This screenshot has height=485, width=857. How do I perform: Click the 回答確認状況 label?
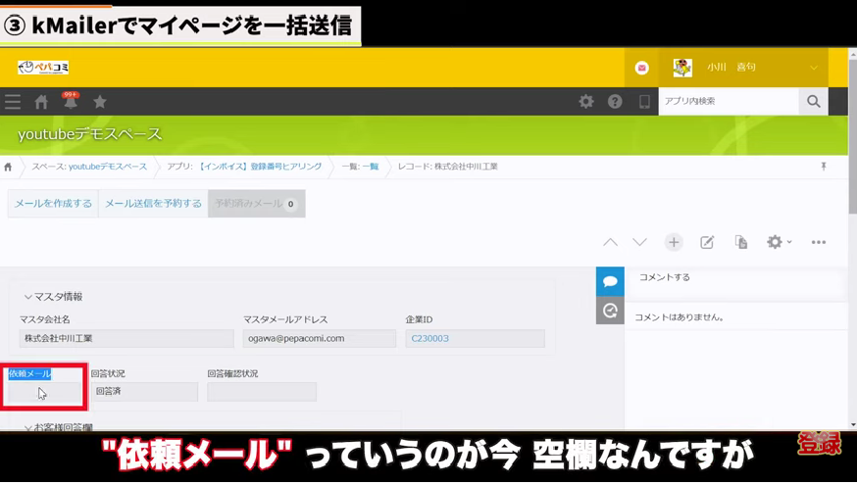tap(232, 373)
